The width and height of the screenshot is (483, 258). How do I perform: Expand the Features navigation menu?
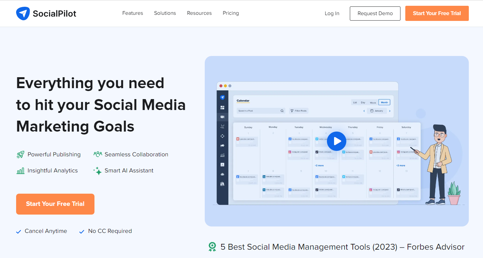click(133, 13)
